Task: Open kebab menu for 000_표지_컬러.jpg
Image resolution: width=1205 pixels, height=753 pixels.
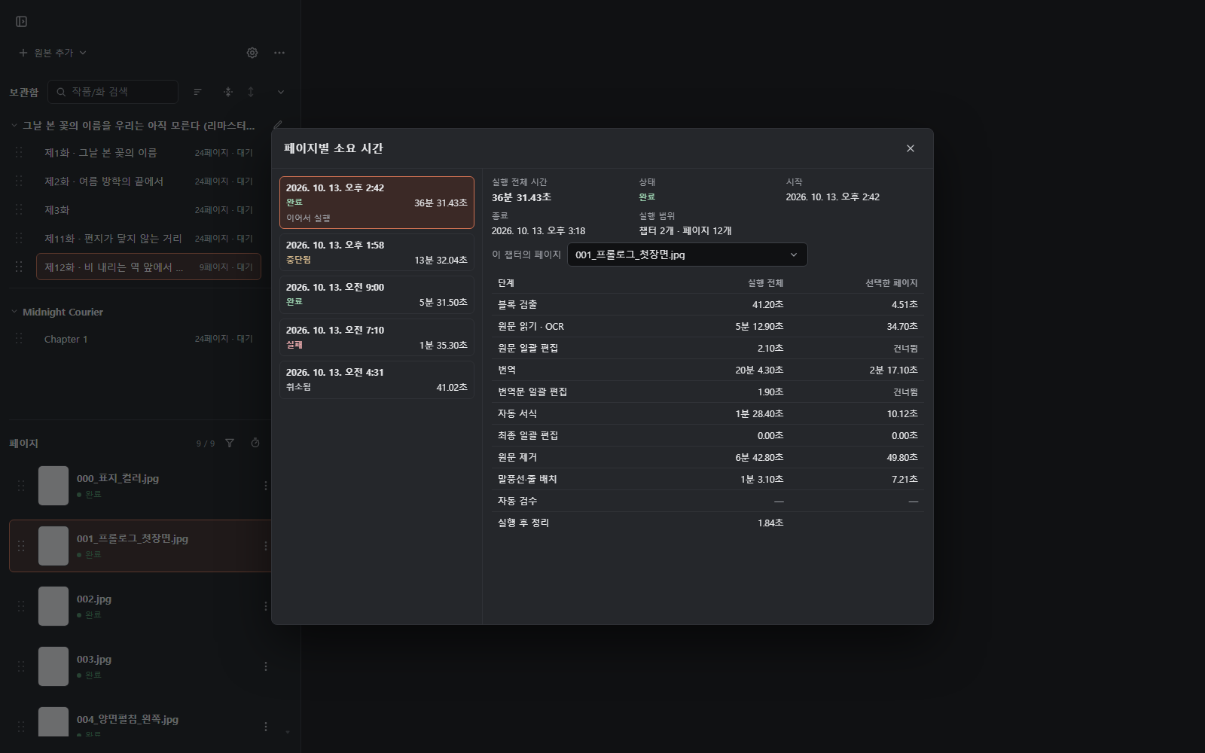Action: pyautogui.click(x=265, y=486)
